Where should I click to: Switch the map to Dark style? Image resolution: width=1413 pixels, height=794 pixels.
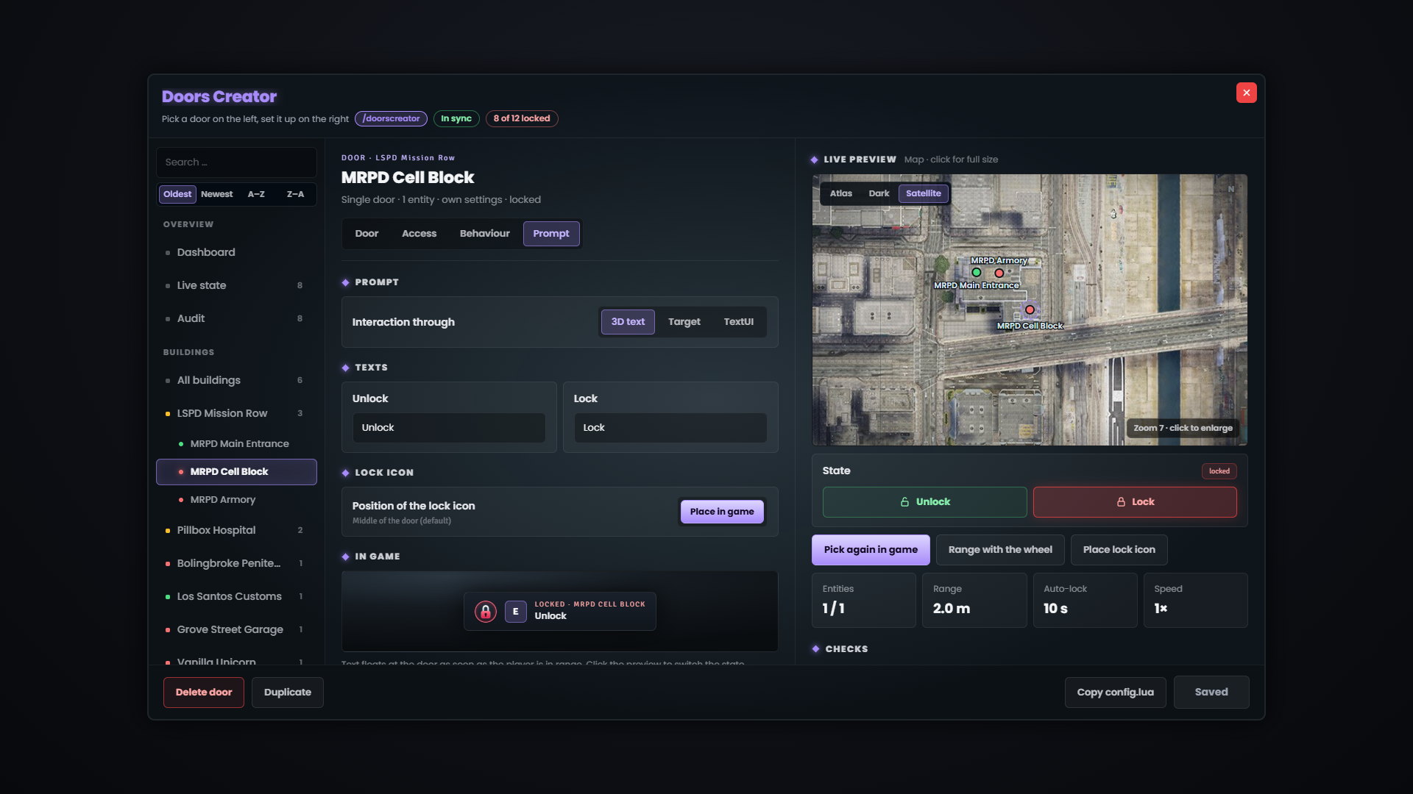click(x=879, y=193)
